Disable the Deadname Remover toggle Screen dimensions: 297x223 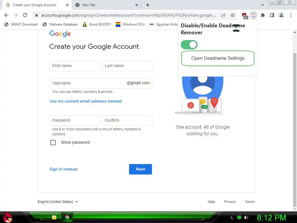click(189, 45)
